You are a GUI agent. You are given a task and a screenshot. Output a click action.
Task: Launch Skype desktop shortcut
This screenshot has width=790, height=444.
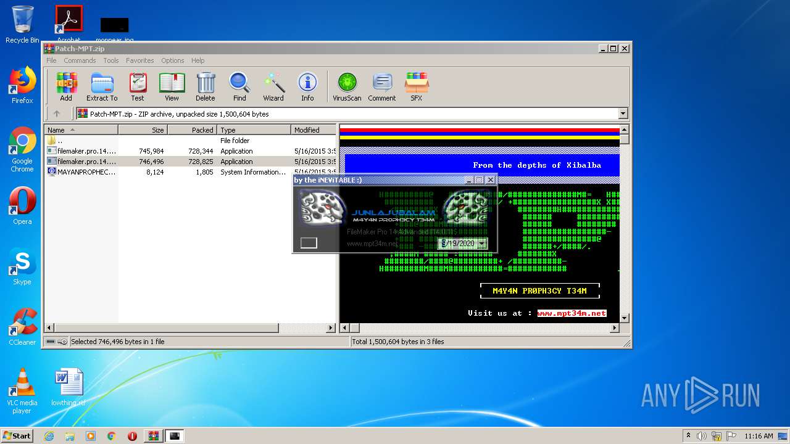point(22,266)
